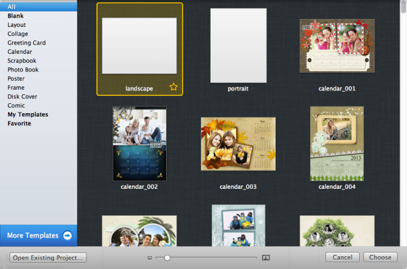Select the calendar_004 template thumbnail
407x269 pixels.
[337, 144]
